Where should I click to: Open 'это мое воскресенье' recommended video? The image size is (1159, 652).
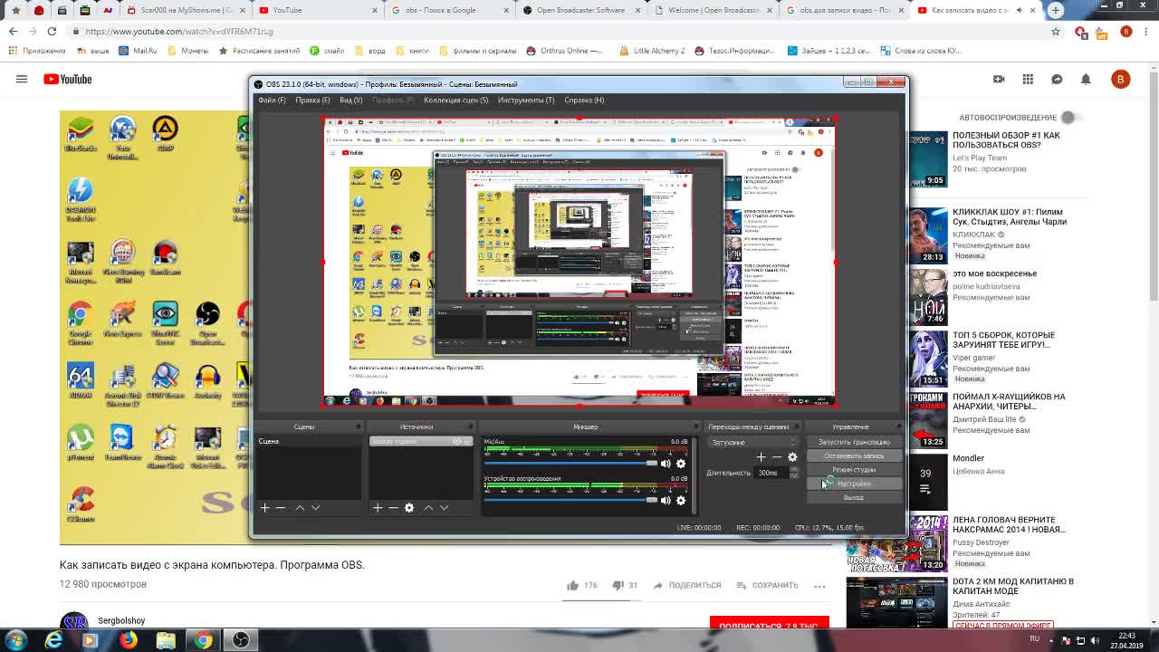(994, 273)
